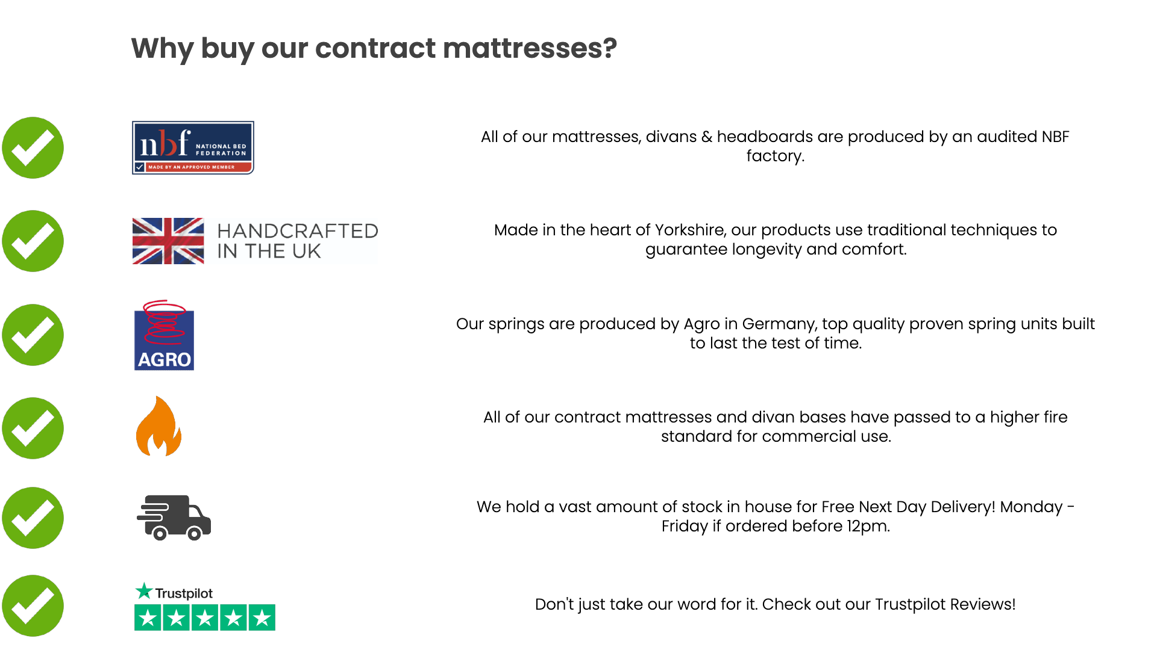The height and width of the screenshot is (650, 1157).
Task: Click the higher fire standard description text
Action: (x=775, y=427)
